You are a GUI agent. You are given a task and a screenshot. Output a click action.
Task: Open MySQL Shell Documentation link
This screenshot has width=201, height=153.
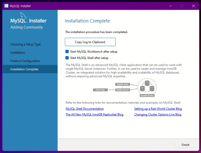pyautogui.click(x=85, y=109)
